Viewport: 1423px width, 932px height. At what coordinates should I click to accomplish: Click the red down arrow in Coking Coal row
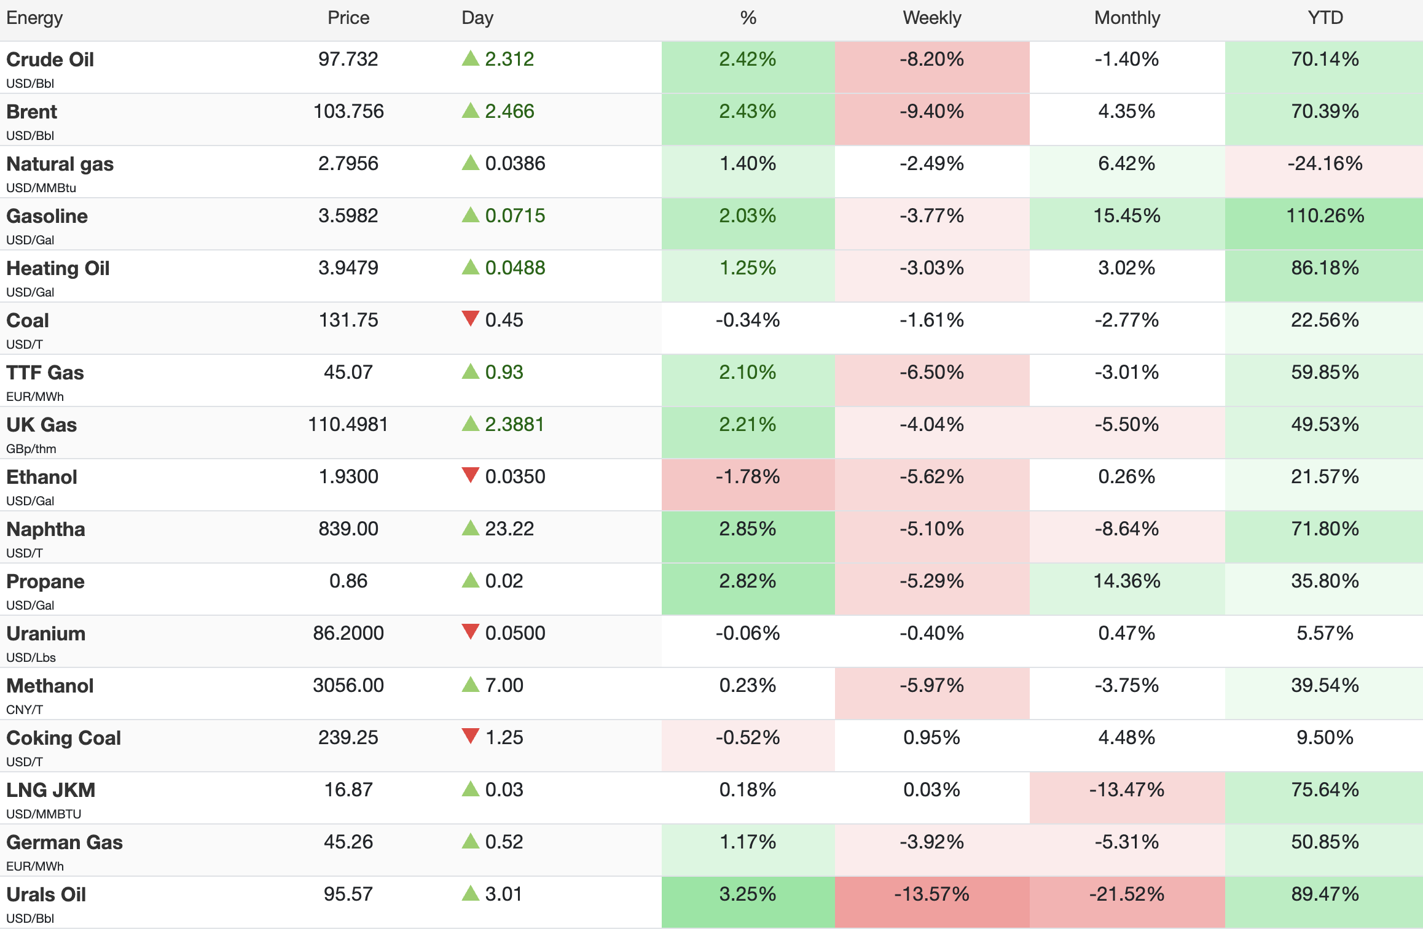(x=470, y=736)
